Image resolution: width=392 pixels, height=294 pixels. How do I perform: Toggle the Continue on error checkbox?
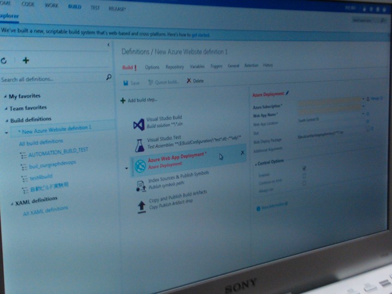point(304,175)
